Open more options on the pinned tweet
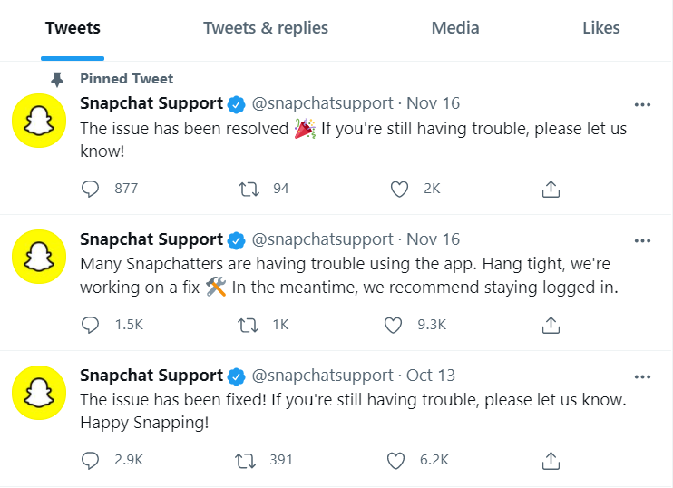Screen dimensions: 673x488 click(x=642, y=104)
